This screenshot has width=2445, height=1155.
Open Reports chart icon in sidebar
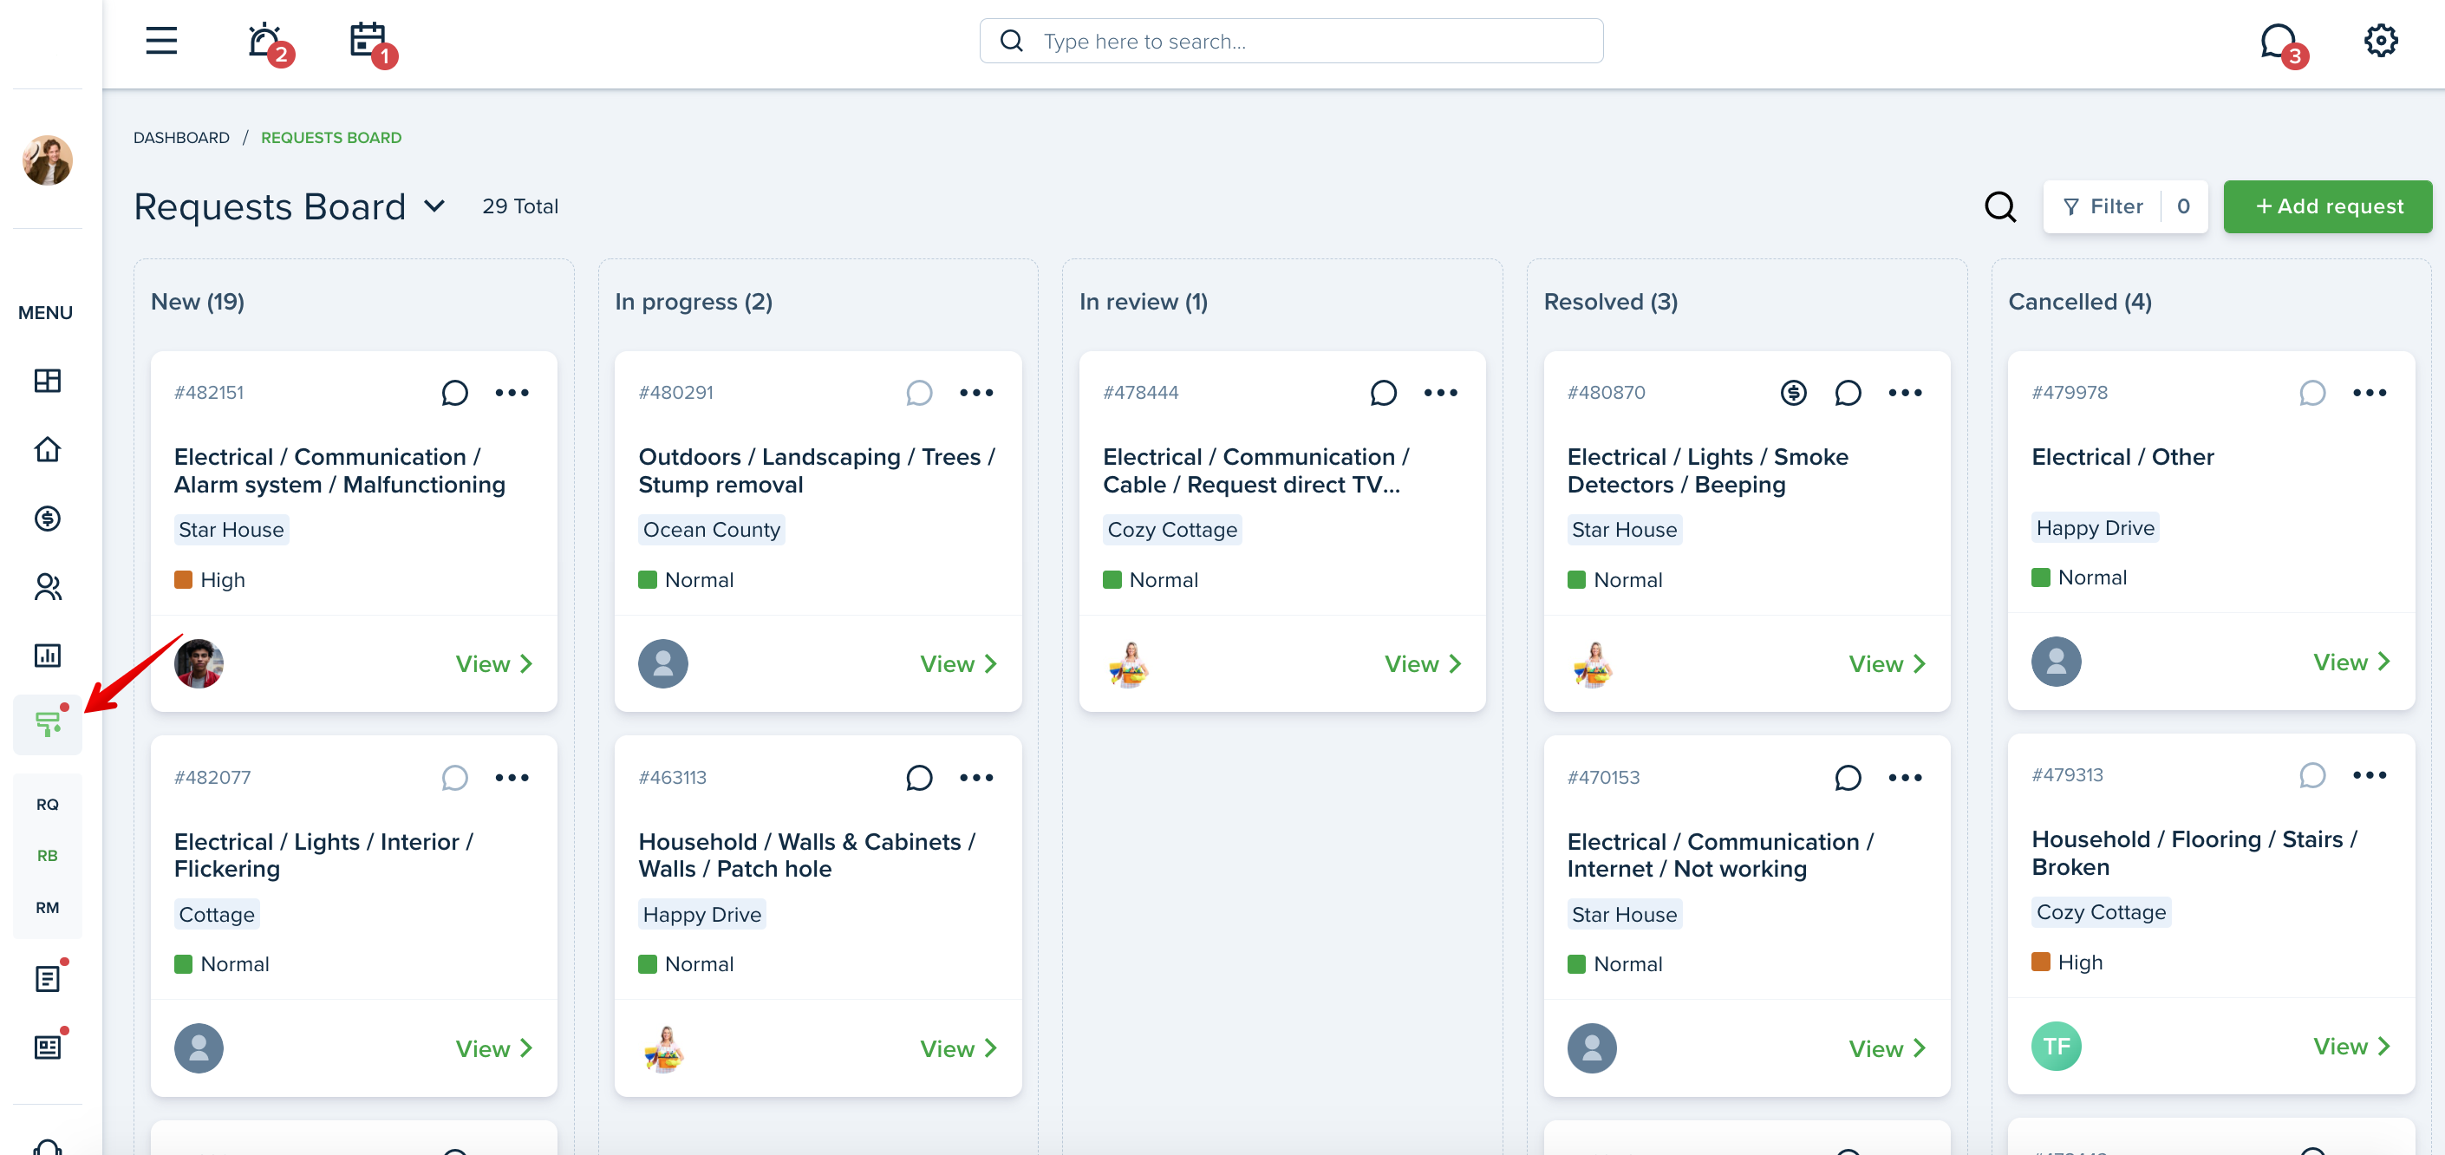click(48, 655)
